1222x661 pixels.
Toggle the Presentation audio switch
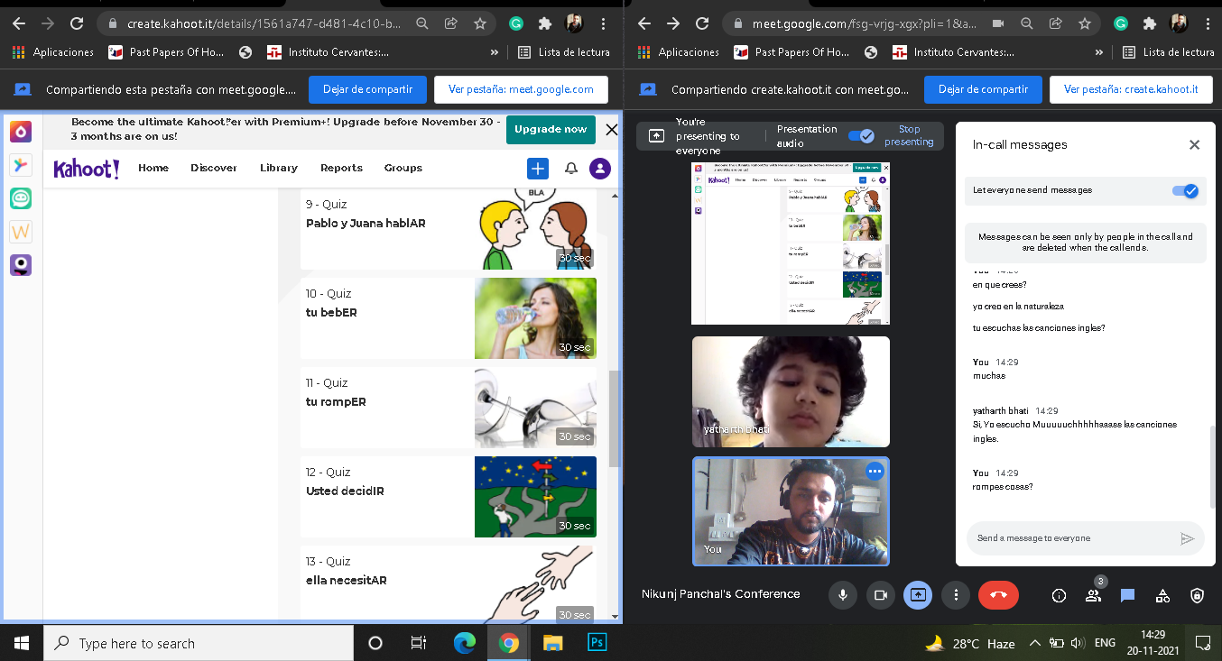coord(861,136)
